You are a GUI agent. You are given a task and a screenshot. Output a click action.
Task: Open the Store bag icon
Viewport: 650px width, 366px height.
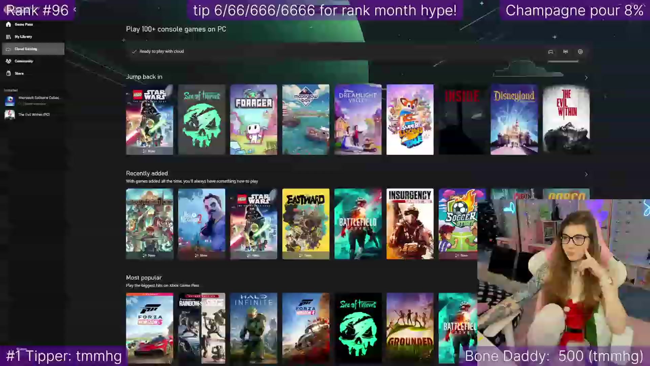[x=8, y=73]
